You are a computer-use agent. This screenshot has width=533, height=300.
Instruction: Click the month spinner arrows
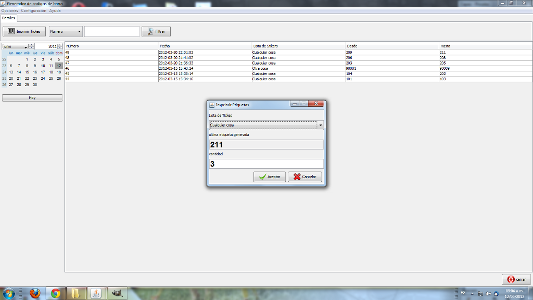(x=31, y=46)
